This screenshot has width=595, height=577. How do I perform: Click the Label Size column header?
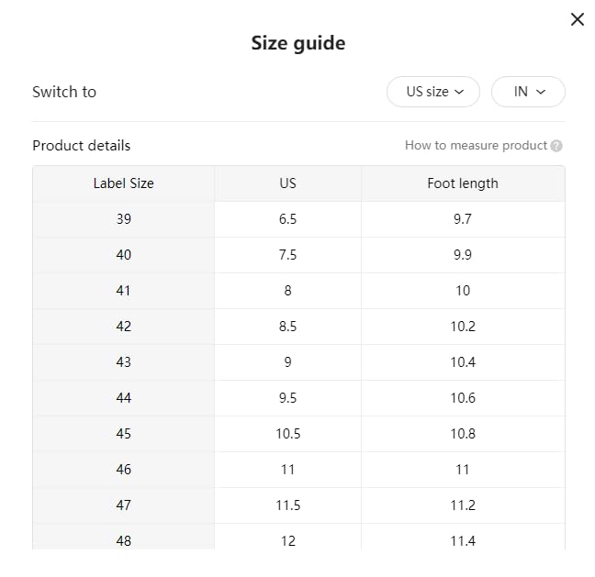123,183
